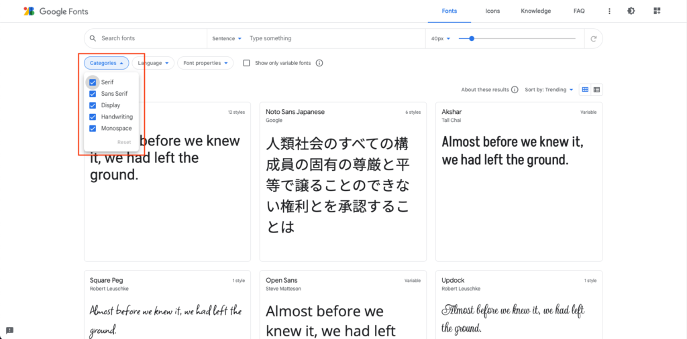Open the Akshar font name
Screen dimensions: 687x339
tap(452, 112)
